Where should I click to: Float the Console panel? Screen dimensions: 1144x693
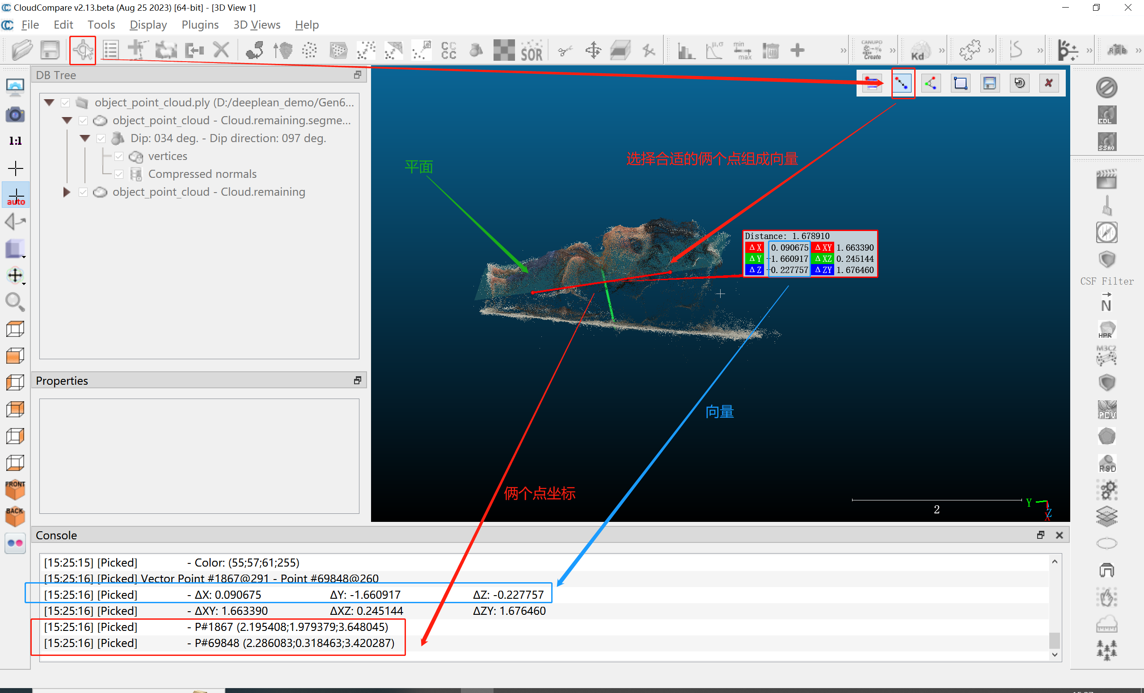(x=1040, y=535)
